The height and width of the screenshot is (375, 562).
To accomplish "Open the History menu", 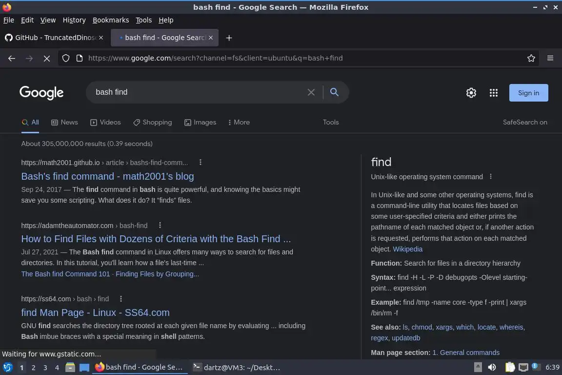I will pyautogui.click(x=74, y=20).
